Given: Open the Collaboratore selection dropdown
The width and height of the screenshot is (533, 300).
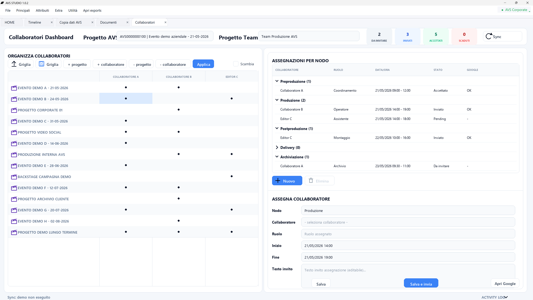Looking at the screenshot, I should 408,222.
